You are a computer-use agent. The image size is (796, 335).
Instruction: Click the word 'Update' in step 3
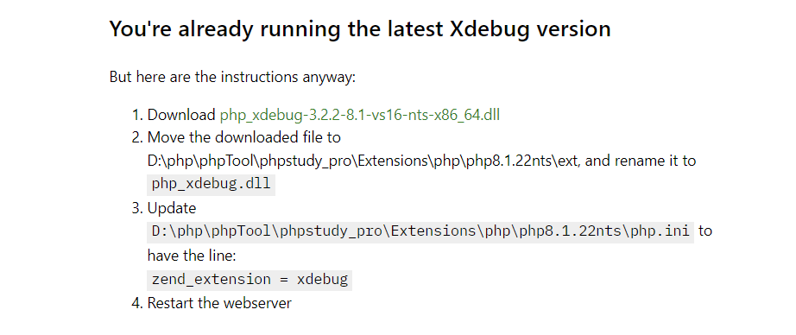[172, 208]
